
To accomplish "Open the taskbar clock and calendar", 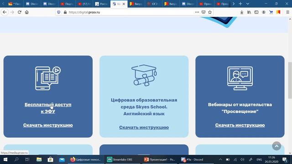I will pos(271,159).
